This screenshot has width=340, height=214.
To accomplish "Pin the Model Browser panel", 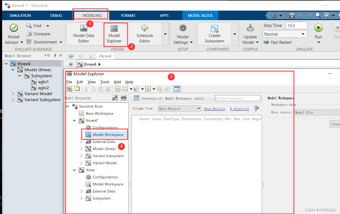I will click(x=55, y=55).
